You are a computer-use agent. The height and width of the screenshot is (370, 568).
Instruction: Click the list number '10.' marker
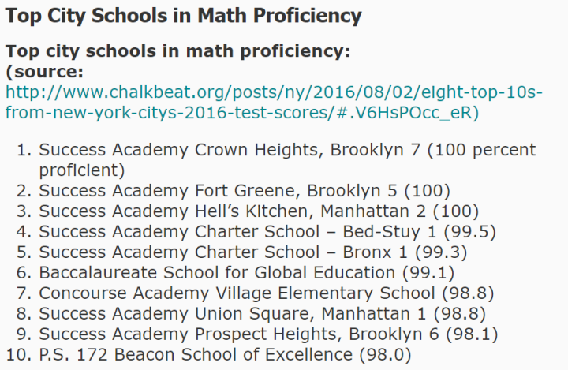(17, 355)
